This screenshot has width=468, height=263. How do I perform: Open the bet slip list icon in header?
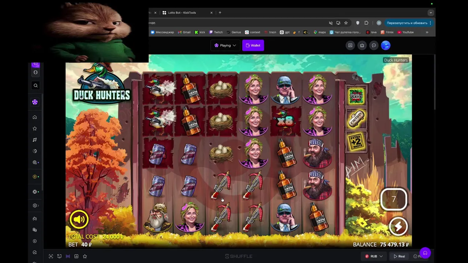point(350,45)
